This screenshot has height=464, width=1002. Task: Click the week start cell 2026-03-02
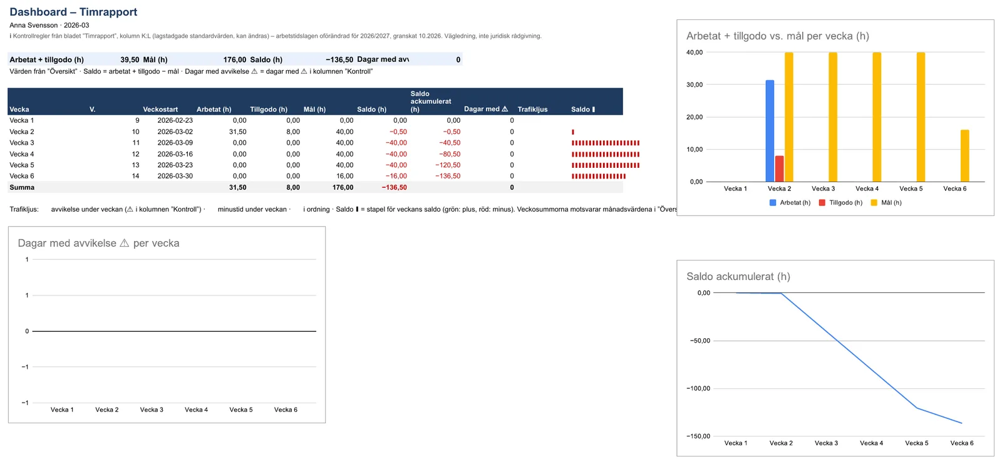point(175,132)
